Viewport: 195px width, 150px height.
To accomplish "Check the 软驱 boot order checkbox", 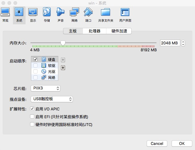I will (x=35, y=65).
